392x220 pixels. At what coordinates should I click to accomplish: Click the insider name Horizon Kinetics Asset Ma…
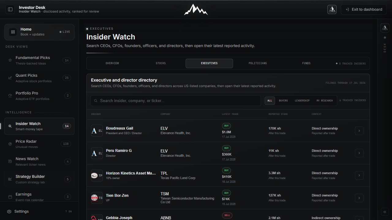coord(131,173)
